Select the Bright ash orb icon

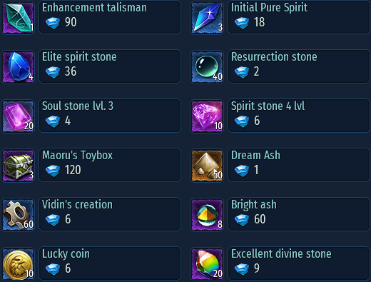tap(207, 214)
